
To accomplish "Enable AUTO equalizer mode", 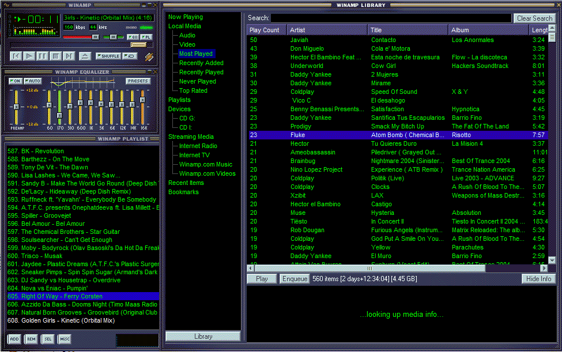I will click(32, 81).
